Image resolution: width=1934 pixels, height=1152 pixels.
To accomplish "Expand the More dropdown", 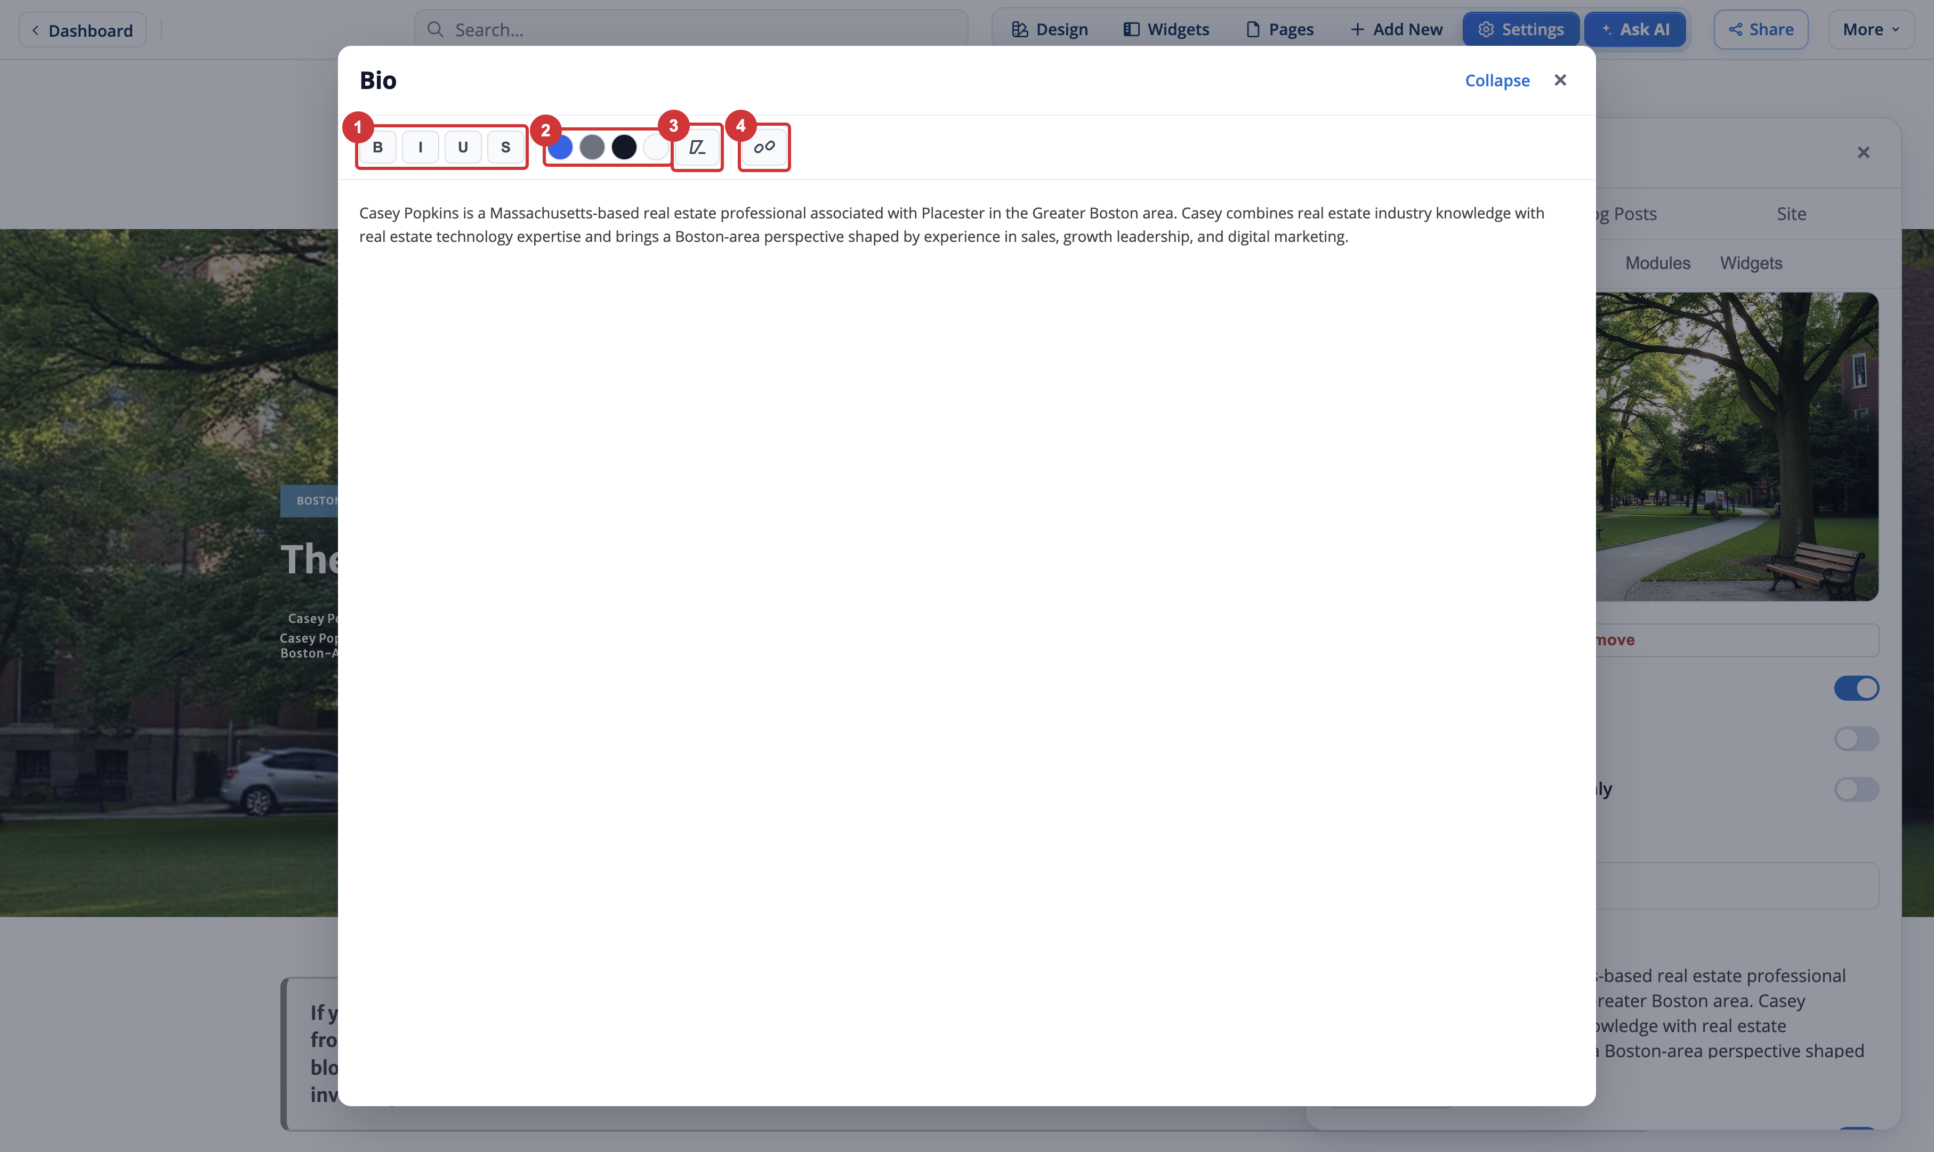I will (1871, 29).
